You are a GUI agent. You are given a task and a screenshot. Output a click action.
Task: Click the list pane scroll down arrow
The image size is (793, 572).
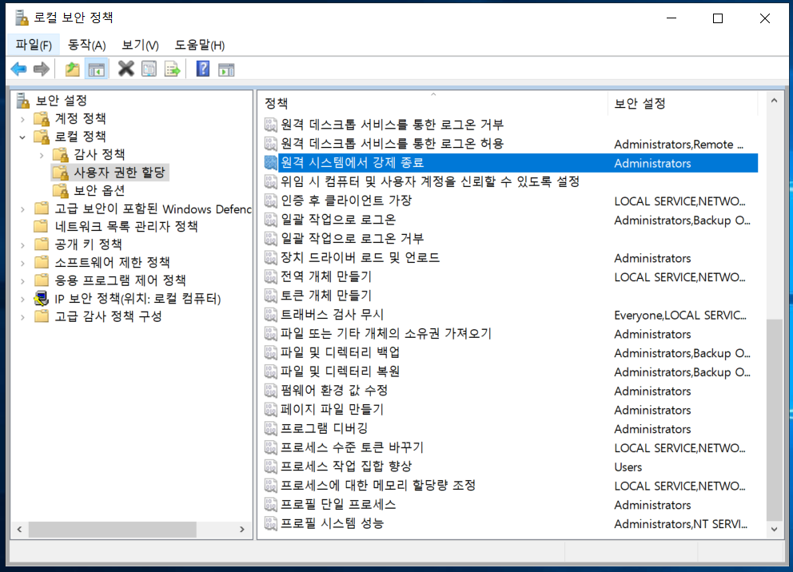(775, 529)
